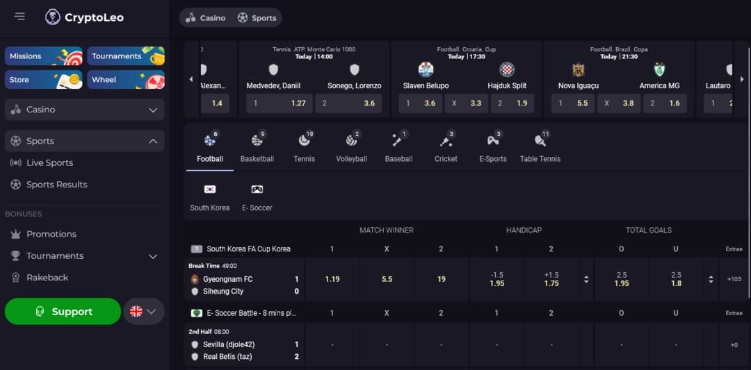751x370 pixels.
Task: Pick the 3.3 draw for Slaven Belupo match
Action: [467, 103]
